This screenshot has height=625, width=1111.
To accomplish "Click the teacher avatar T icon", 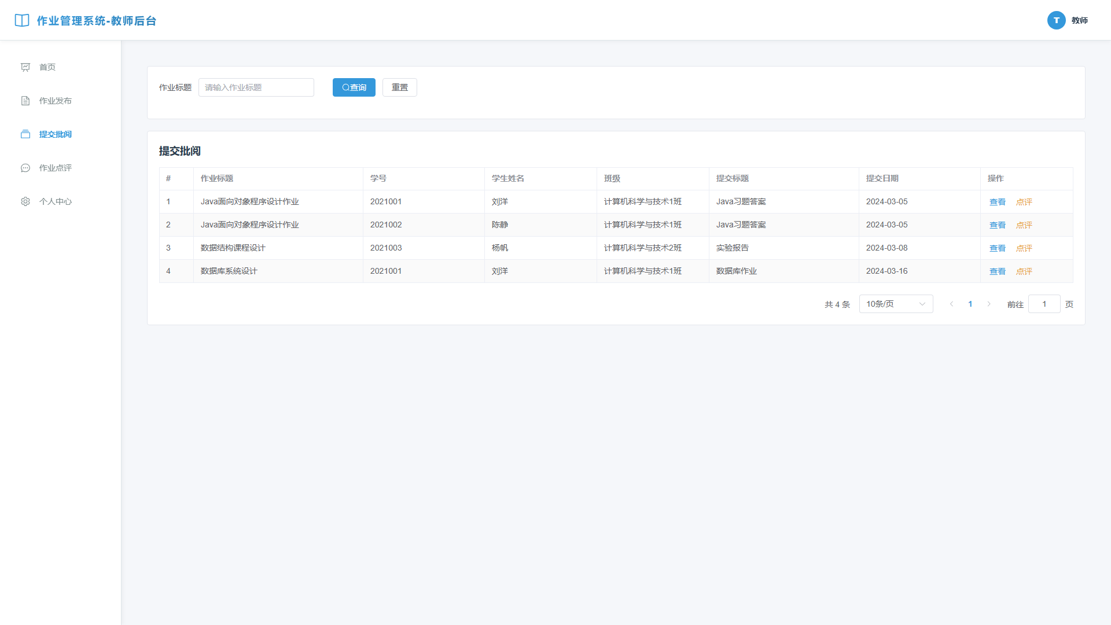I will (x=1056, y=20).
